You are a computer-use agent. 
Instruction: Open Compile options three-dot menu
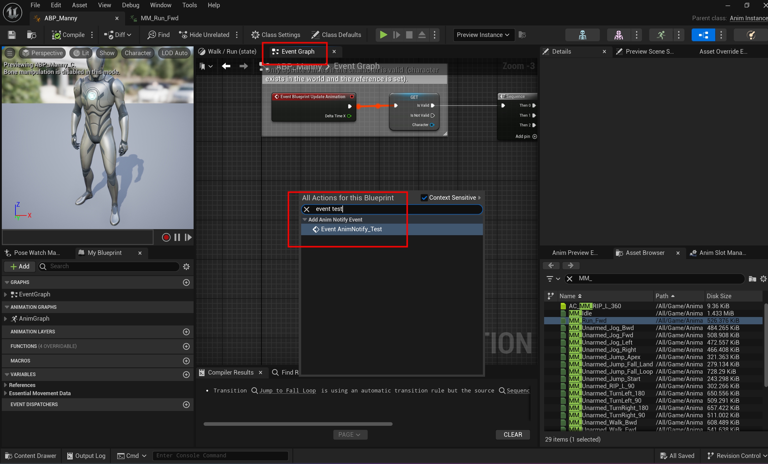pos(91,35)
